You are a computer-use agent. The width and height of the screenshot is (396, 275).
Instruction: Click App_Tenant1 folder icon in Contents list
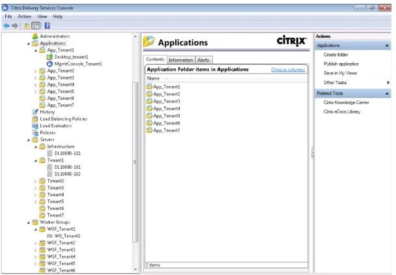(150, 87)
